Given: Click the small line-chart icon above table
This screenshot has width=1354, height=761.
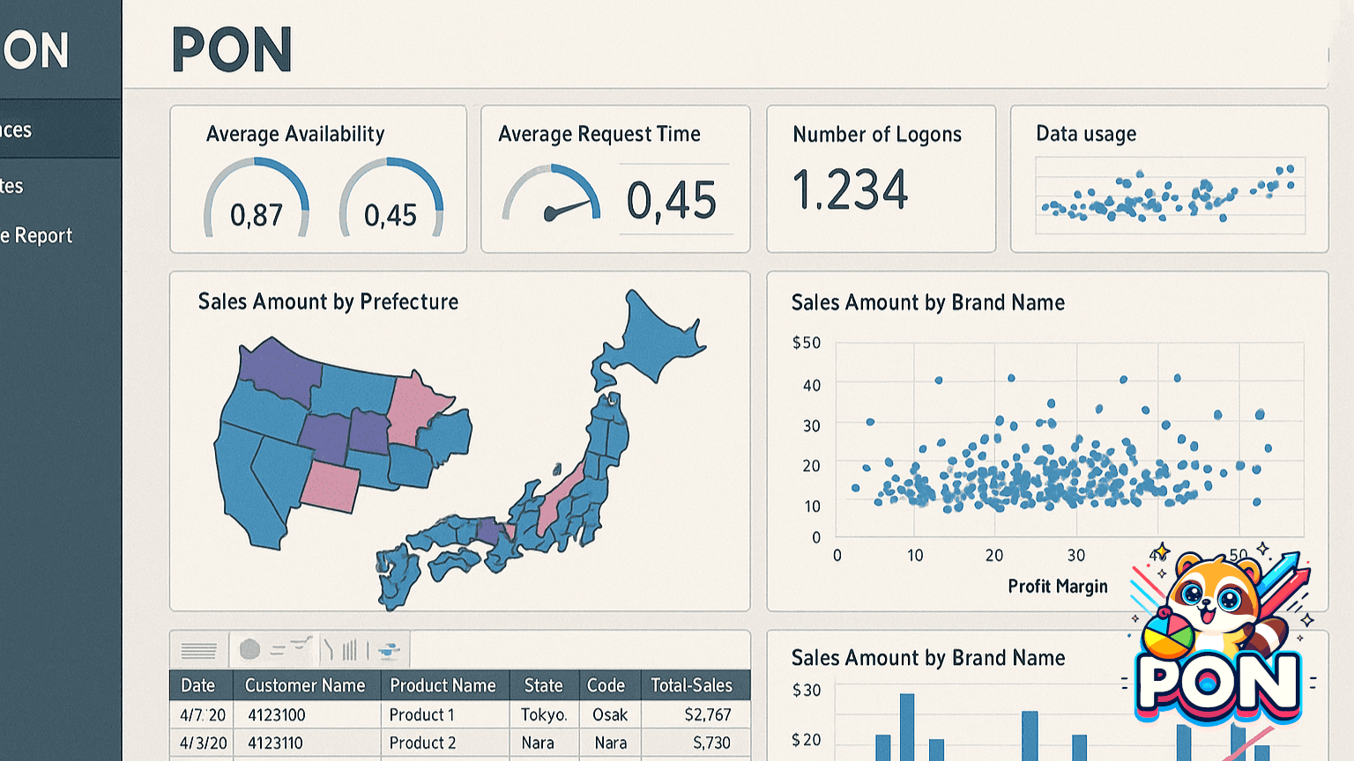Looking at the screenshot, I should (x=301, y=644).
